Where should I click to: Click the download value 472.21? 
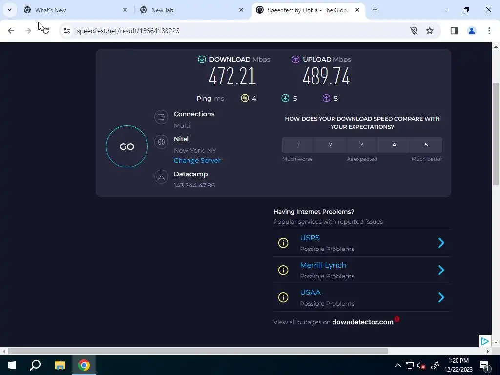[x=232, y=77]
